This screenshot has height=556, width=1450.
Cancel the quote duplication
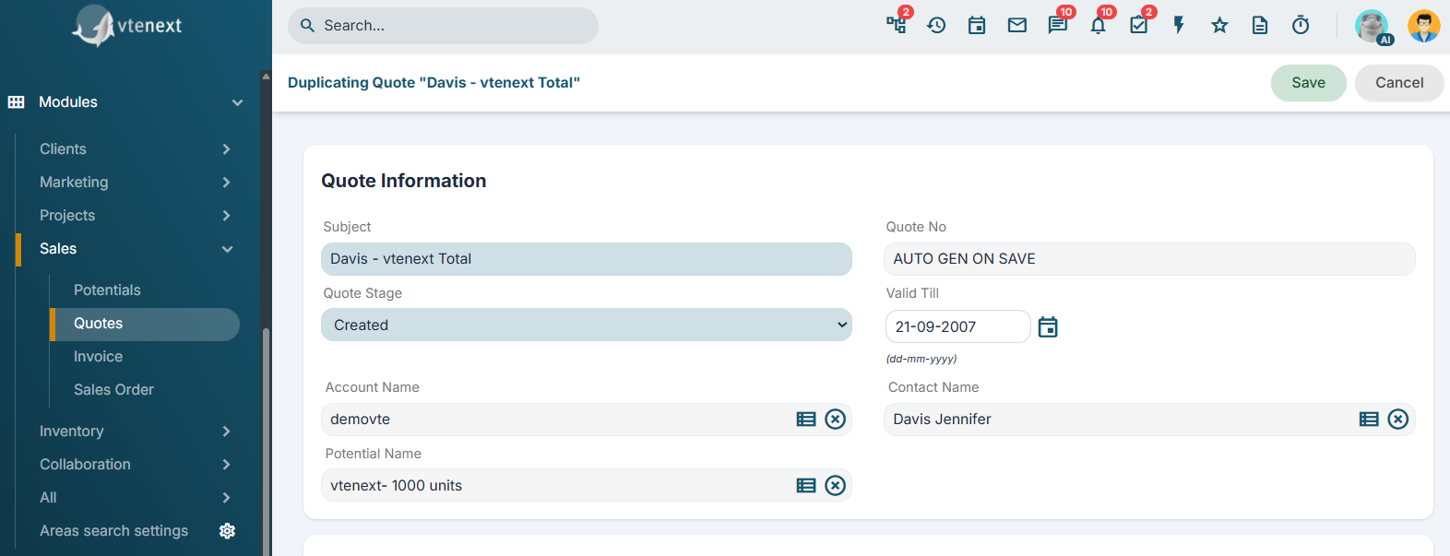tap(1399, 83)
